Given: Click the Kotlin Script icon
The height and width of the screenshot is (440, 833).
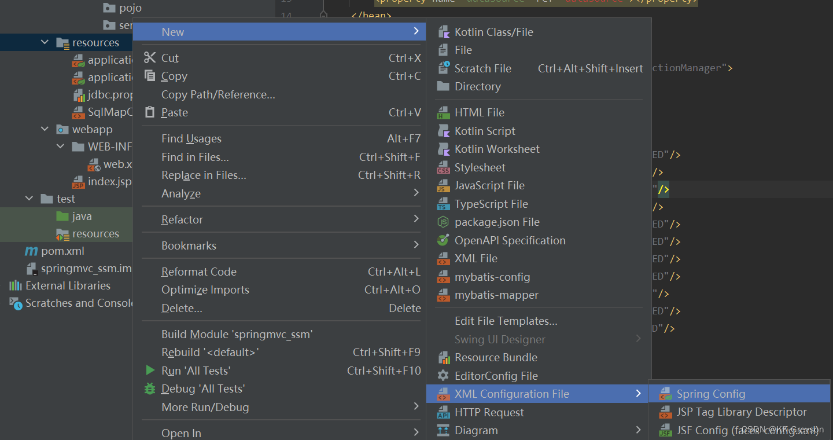Looking at the screenshot, I should click(x=443, y=131).
